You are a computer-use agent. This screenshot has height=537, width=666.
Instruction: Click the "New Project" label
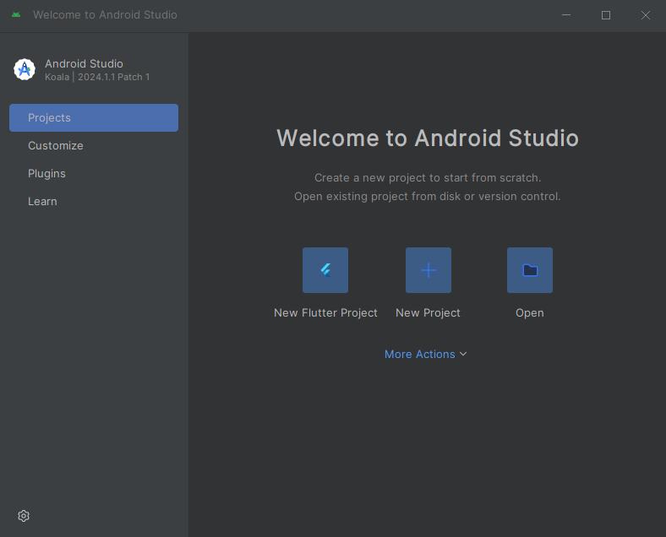pyautogui.click(x=429, y=313)
